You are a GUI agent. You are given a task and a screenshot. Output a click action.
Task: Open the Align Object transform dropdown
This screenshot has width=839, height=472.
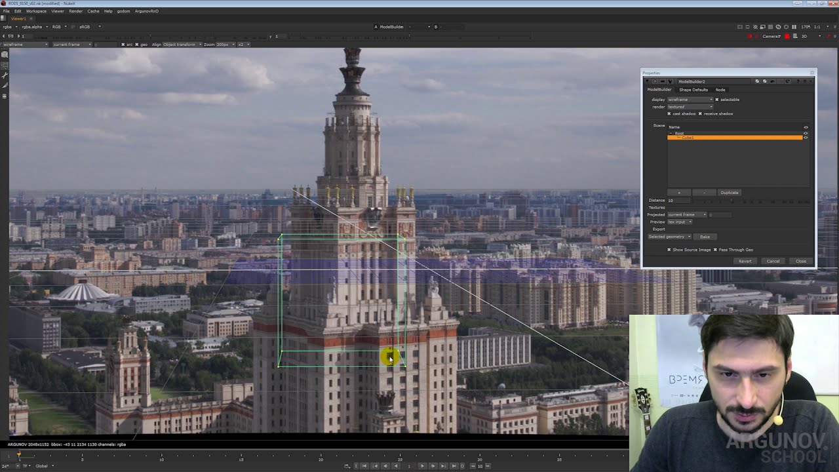click(182, 45)
